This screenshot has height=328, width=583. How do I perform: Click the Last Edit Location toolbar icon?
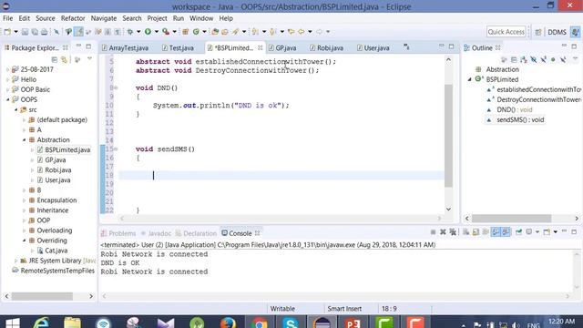coord(291,32)
